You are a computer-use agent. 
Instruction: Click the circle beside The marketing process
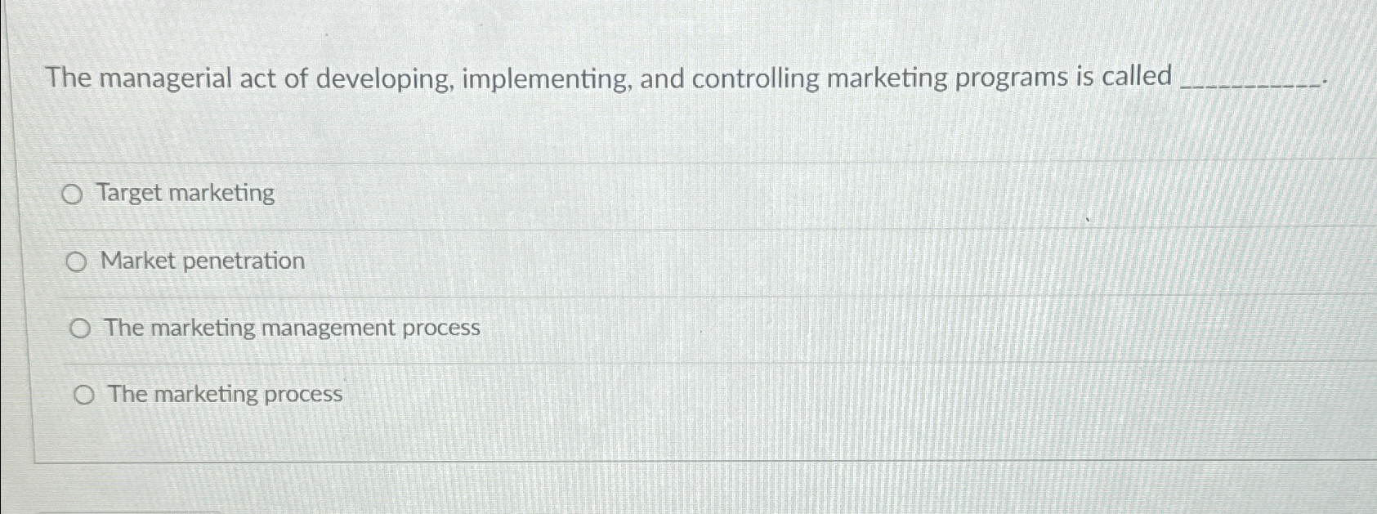83,394
